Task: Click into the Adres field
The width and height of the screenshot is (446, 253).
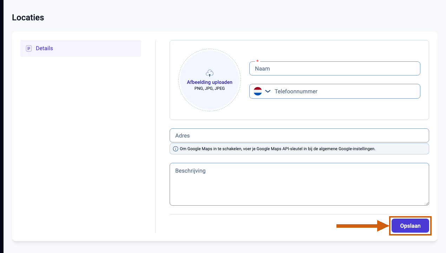Action: [x=299, y=135]
